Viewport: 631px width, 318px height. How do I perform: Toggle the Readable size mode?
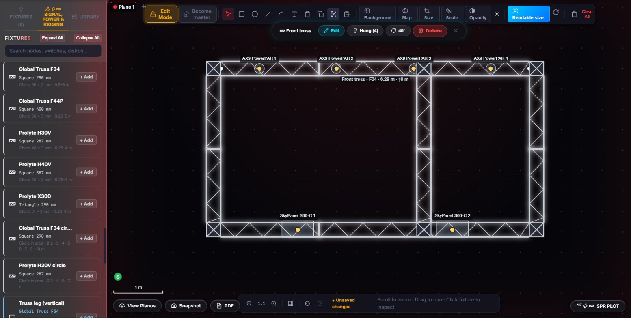pyautogui.click(x=528, y=14)
